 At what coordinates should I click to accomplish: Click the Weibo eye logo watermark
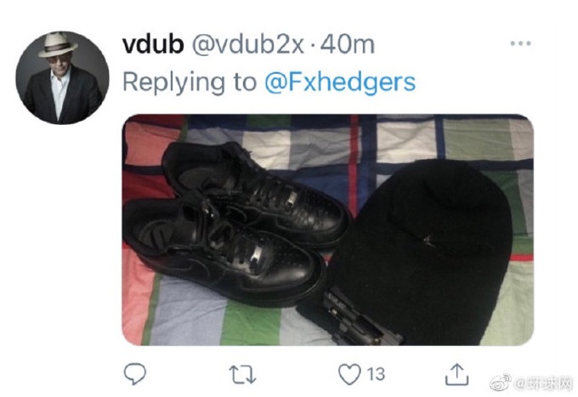point(501,382)
